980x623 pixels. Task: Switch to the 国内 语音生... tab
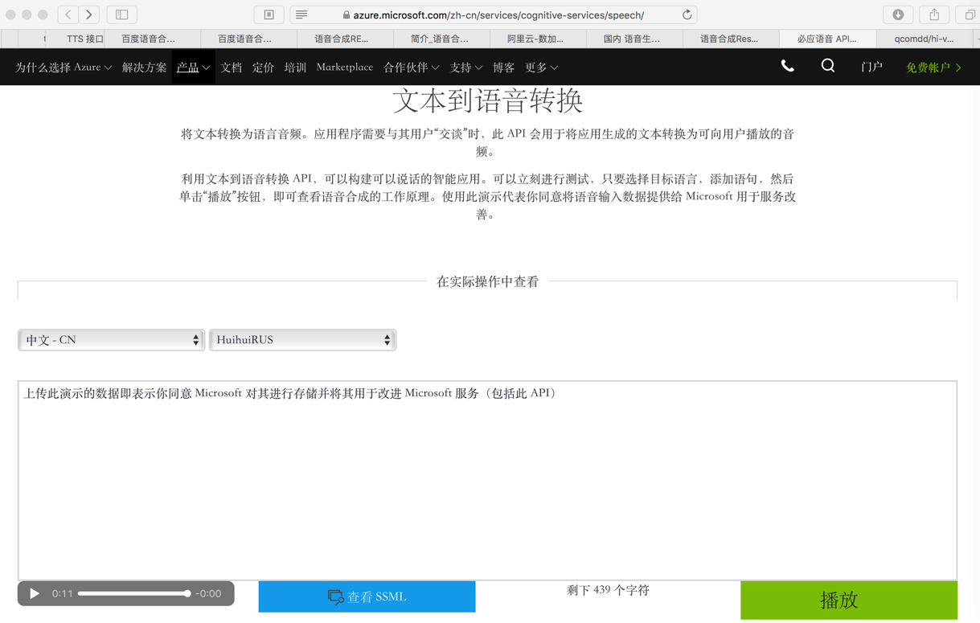click(631, 39)
